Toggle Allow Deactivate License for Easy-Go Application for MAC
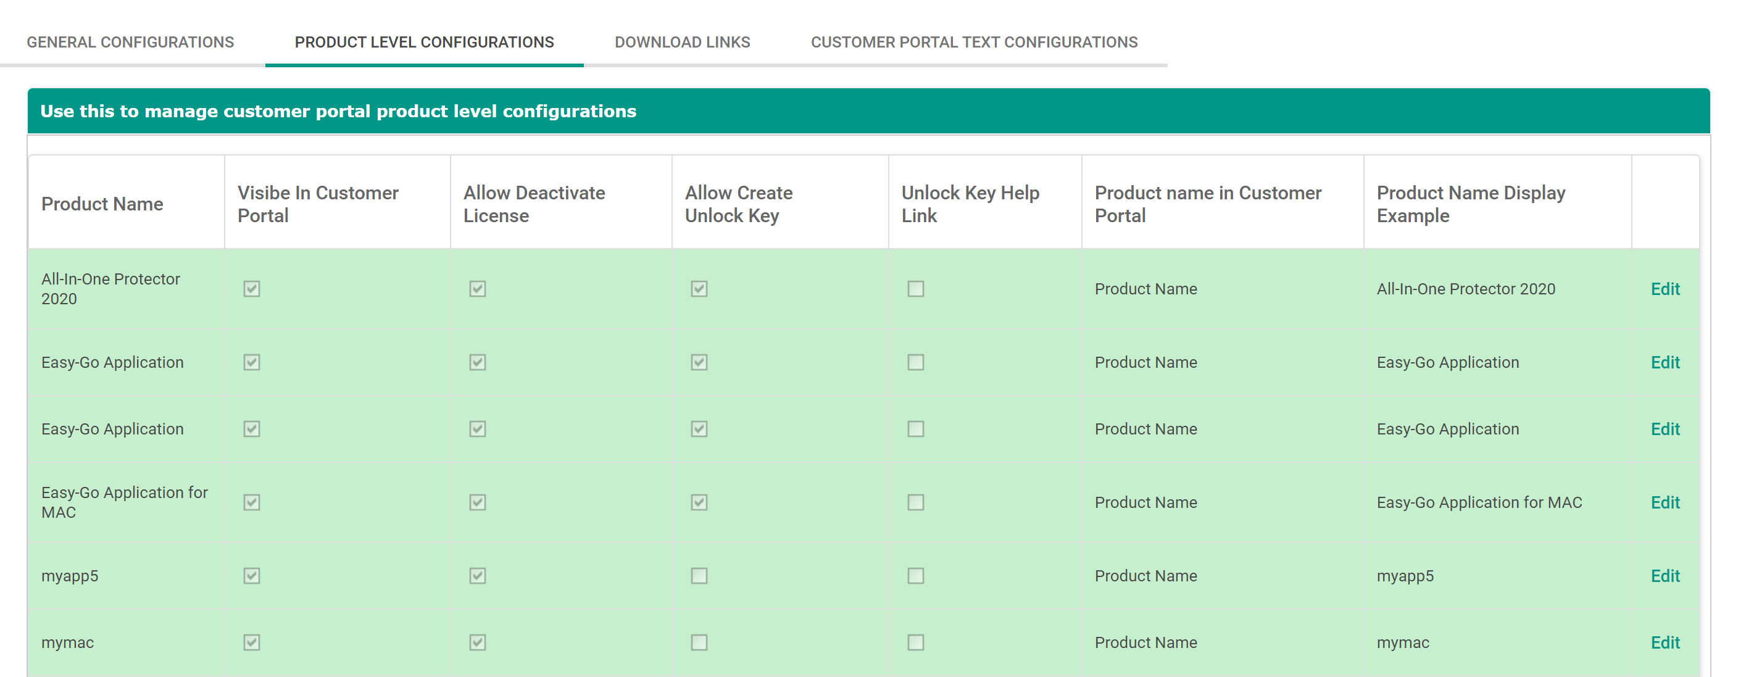The height and width of the screenshot is (677, 1746). [477, 503]
